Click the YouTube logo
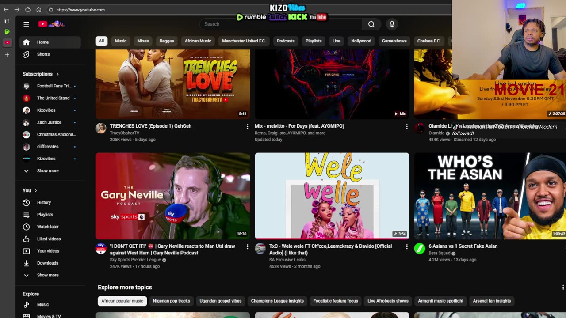Screen dimensions: 566x318 [x=51, y=24]
